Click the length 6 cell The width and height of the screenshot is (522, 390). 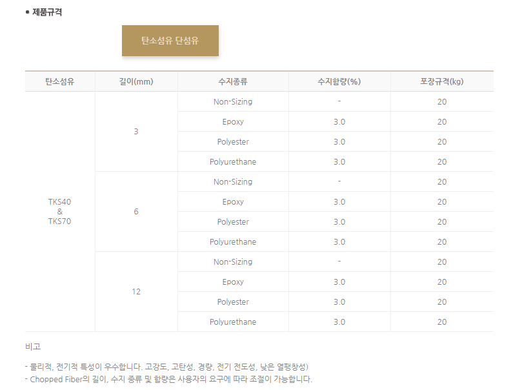click(x=136, y=212)
